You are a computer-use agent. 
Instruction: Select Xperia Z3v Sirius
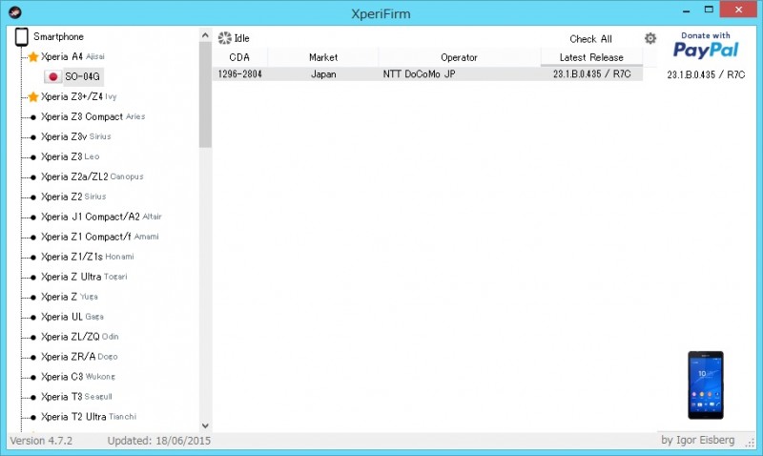pyautogui.click(x=76, y=136)
